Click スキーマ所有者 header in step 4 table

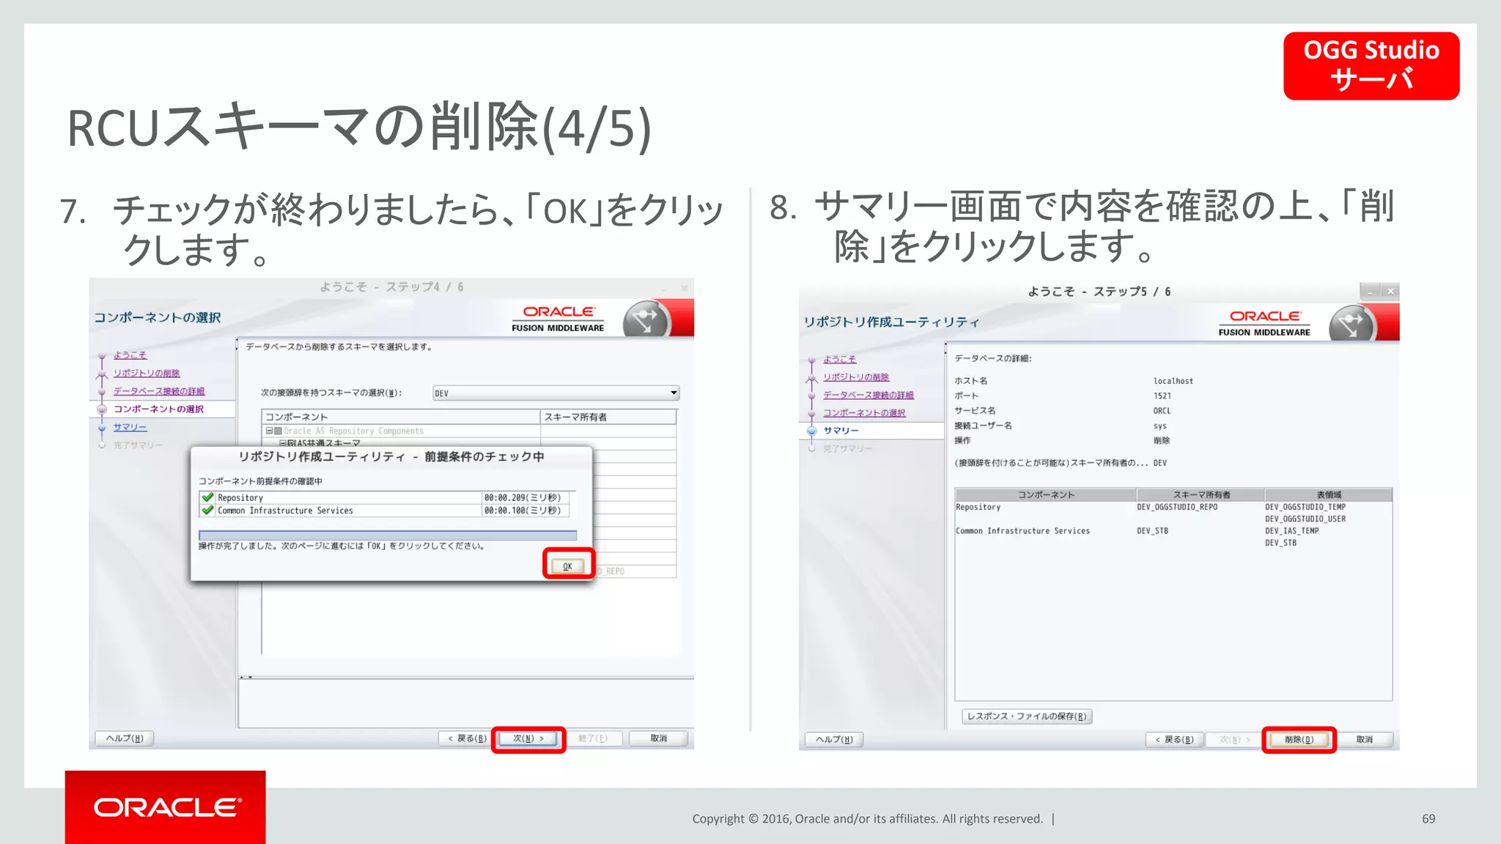coord(608,417)
